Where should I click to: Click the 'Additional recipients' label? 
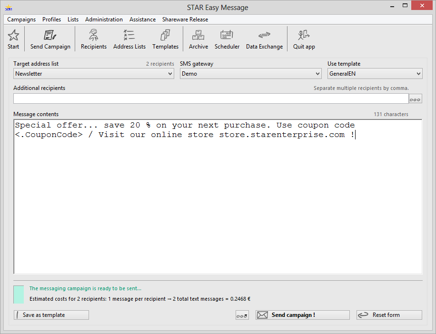coord(39,88)
